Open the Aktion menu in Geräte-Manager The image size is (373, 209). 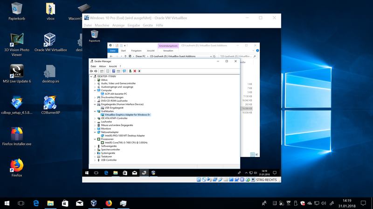tap(102, 66)
